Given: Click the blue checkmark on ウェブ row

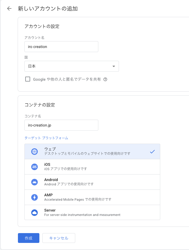Looking at the screenshot, I should 152,152.
